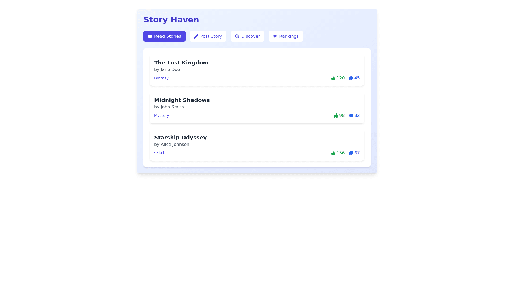Click the Fantasy genre tag
Image resolution: width=514 pixels, height=289 pixels.
click(161, 78)
